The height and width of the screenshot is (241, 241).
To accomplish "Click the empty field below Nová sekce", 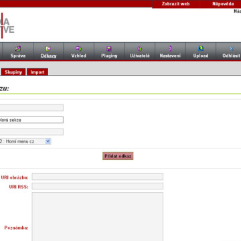I will pos(31,132).
